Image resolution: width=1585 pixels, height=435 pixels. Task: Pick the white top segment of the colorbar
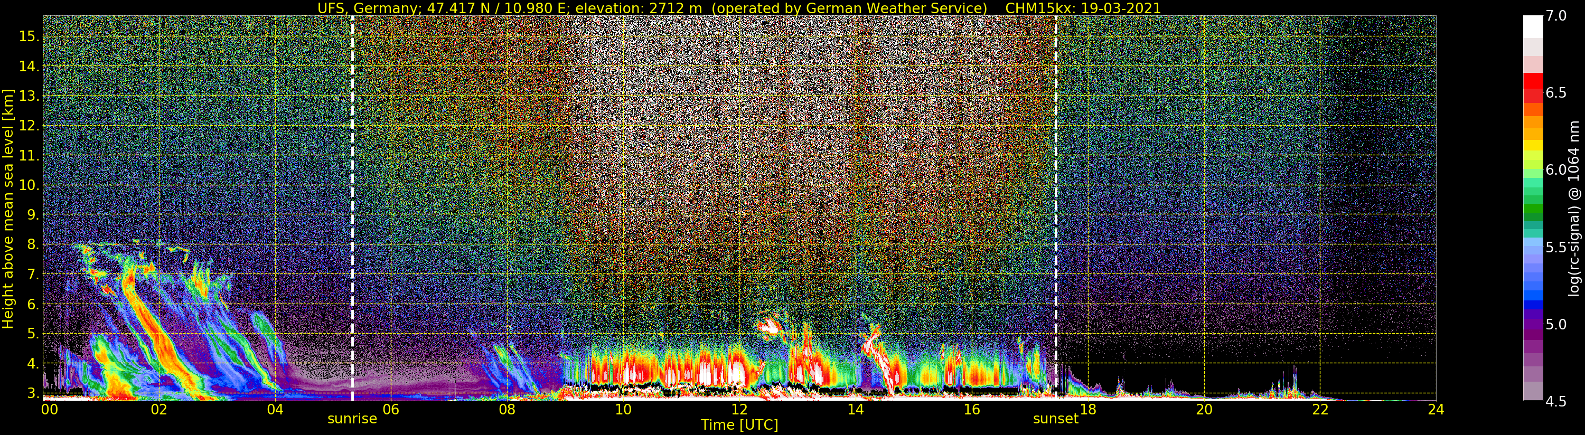[1533, 26]
